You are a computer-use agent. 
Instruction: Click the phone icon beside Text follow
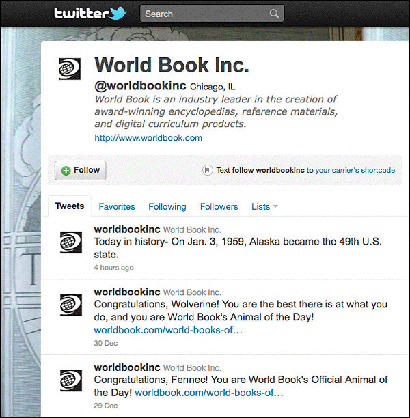(x=208, y=170)
